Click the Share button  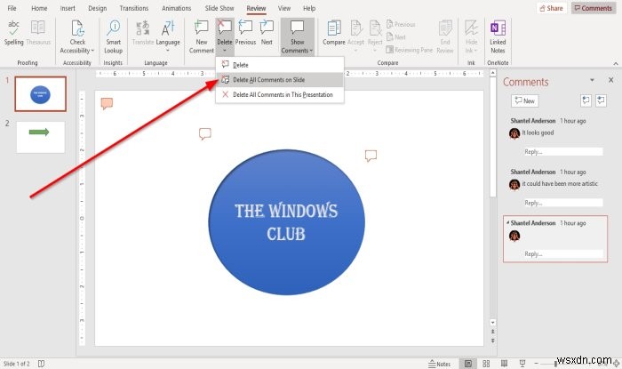click(x=552, y=8)
